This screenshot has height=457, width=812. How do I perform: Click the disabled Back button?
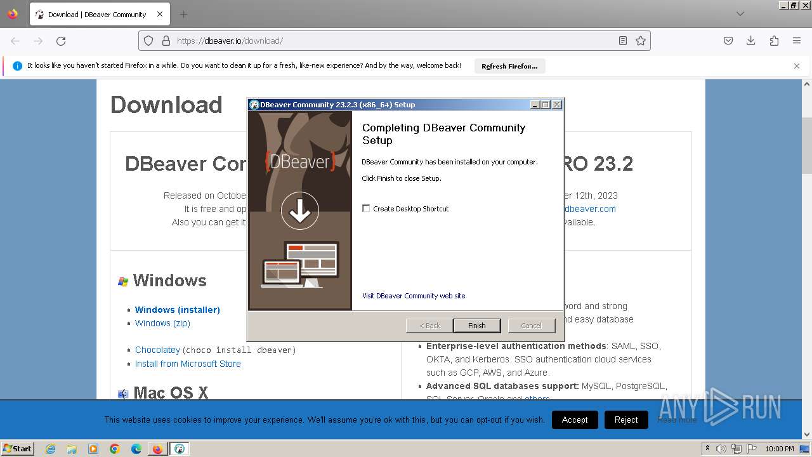pos(429,326)
